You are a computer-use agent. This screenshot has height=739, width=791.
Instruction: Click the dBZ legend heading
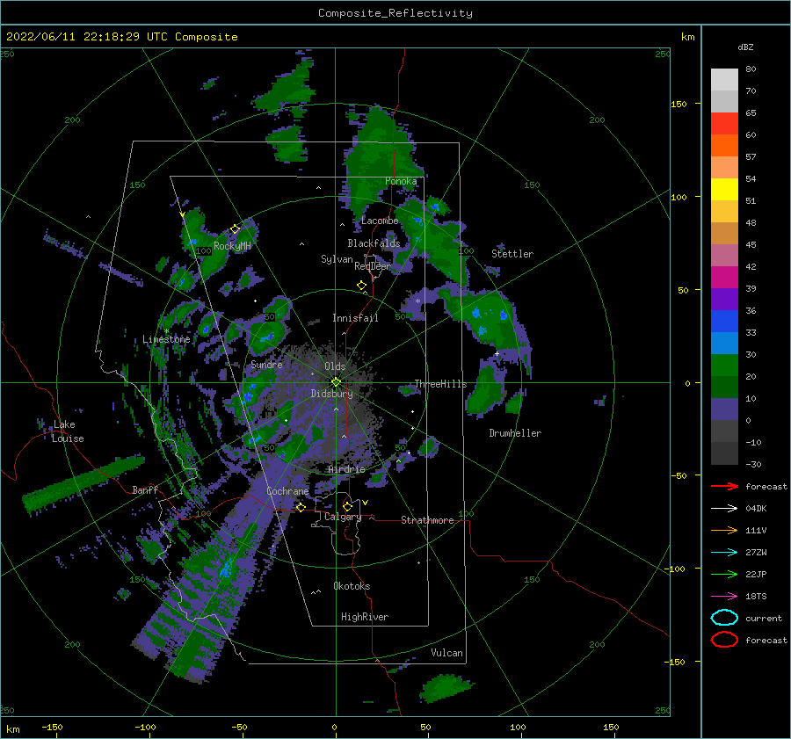click(x=745, y=47)
